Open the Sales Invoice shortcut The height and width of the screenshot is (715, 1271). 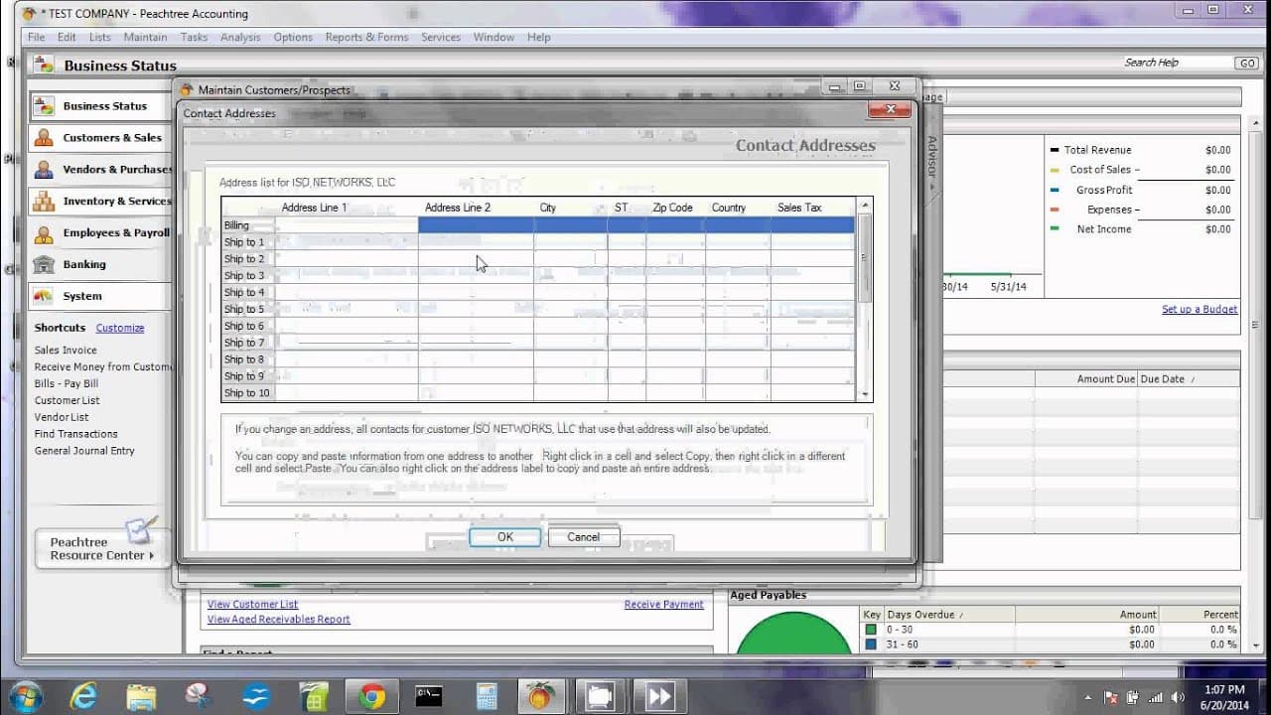coord(66,351)
